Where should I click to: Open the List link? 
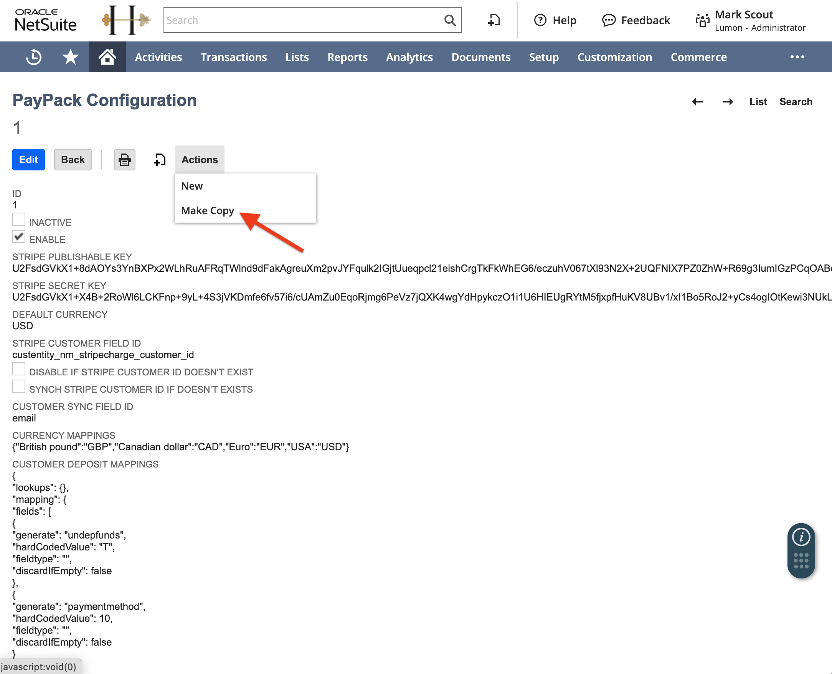[758, 102]
